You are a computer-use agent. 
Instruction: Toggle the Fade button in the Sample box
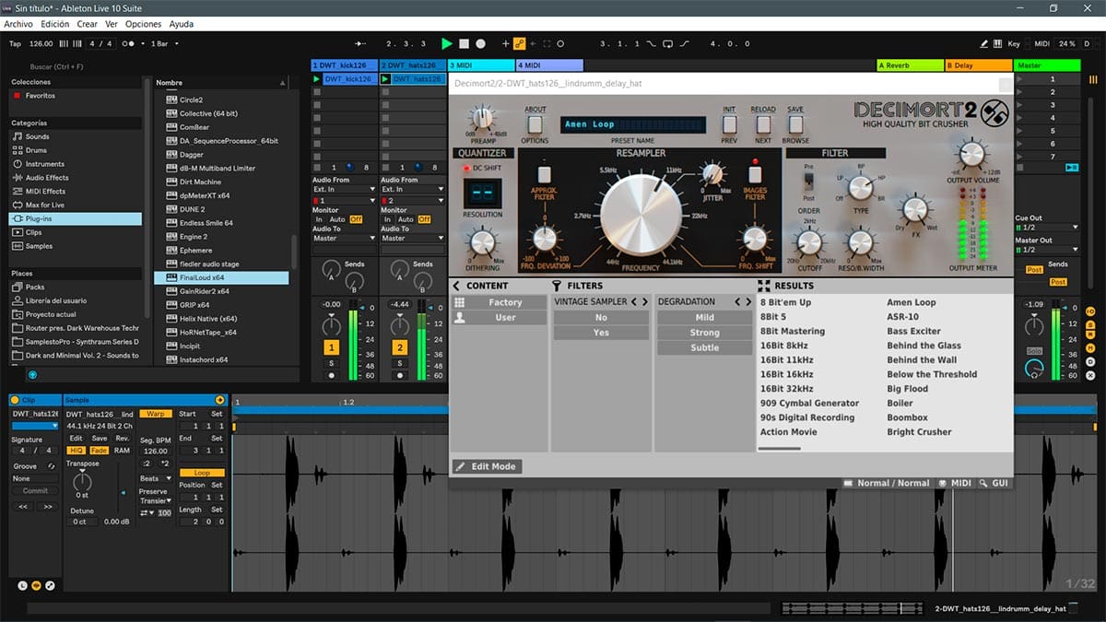click(x=99, y=451)
